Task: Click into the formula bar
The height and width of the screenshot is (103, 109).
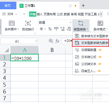Action: [67, 41]
